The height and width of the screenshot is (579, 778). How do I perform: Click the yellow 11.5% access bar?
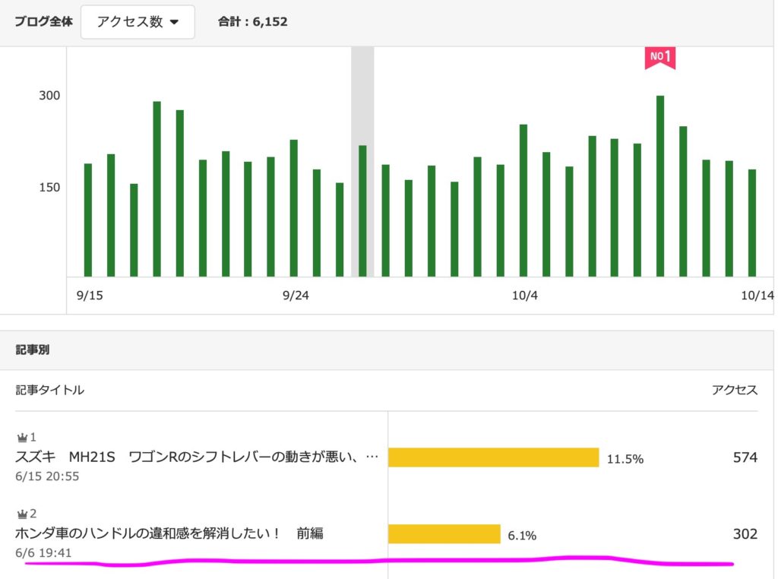493,457
